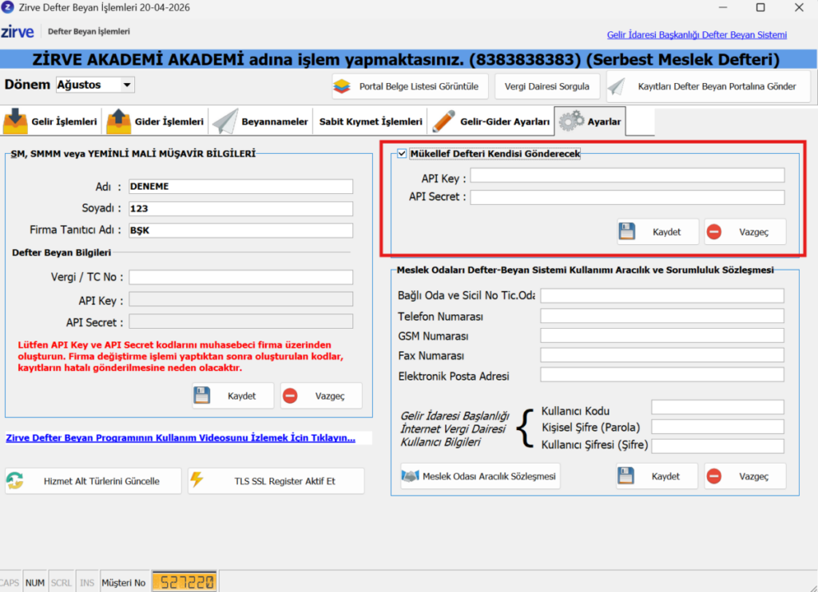Image resolution: width=818 pixels, height=592 pixels.
Task: Click Hizmet Alt Türlerini Güncelle button
Action: point(93,481)
